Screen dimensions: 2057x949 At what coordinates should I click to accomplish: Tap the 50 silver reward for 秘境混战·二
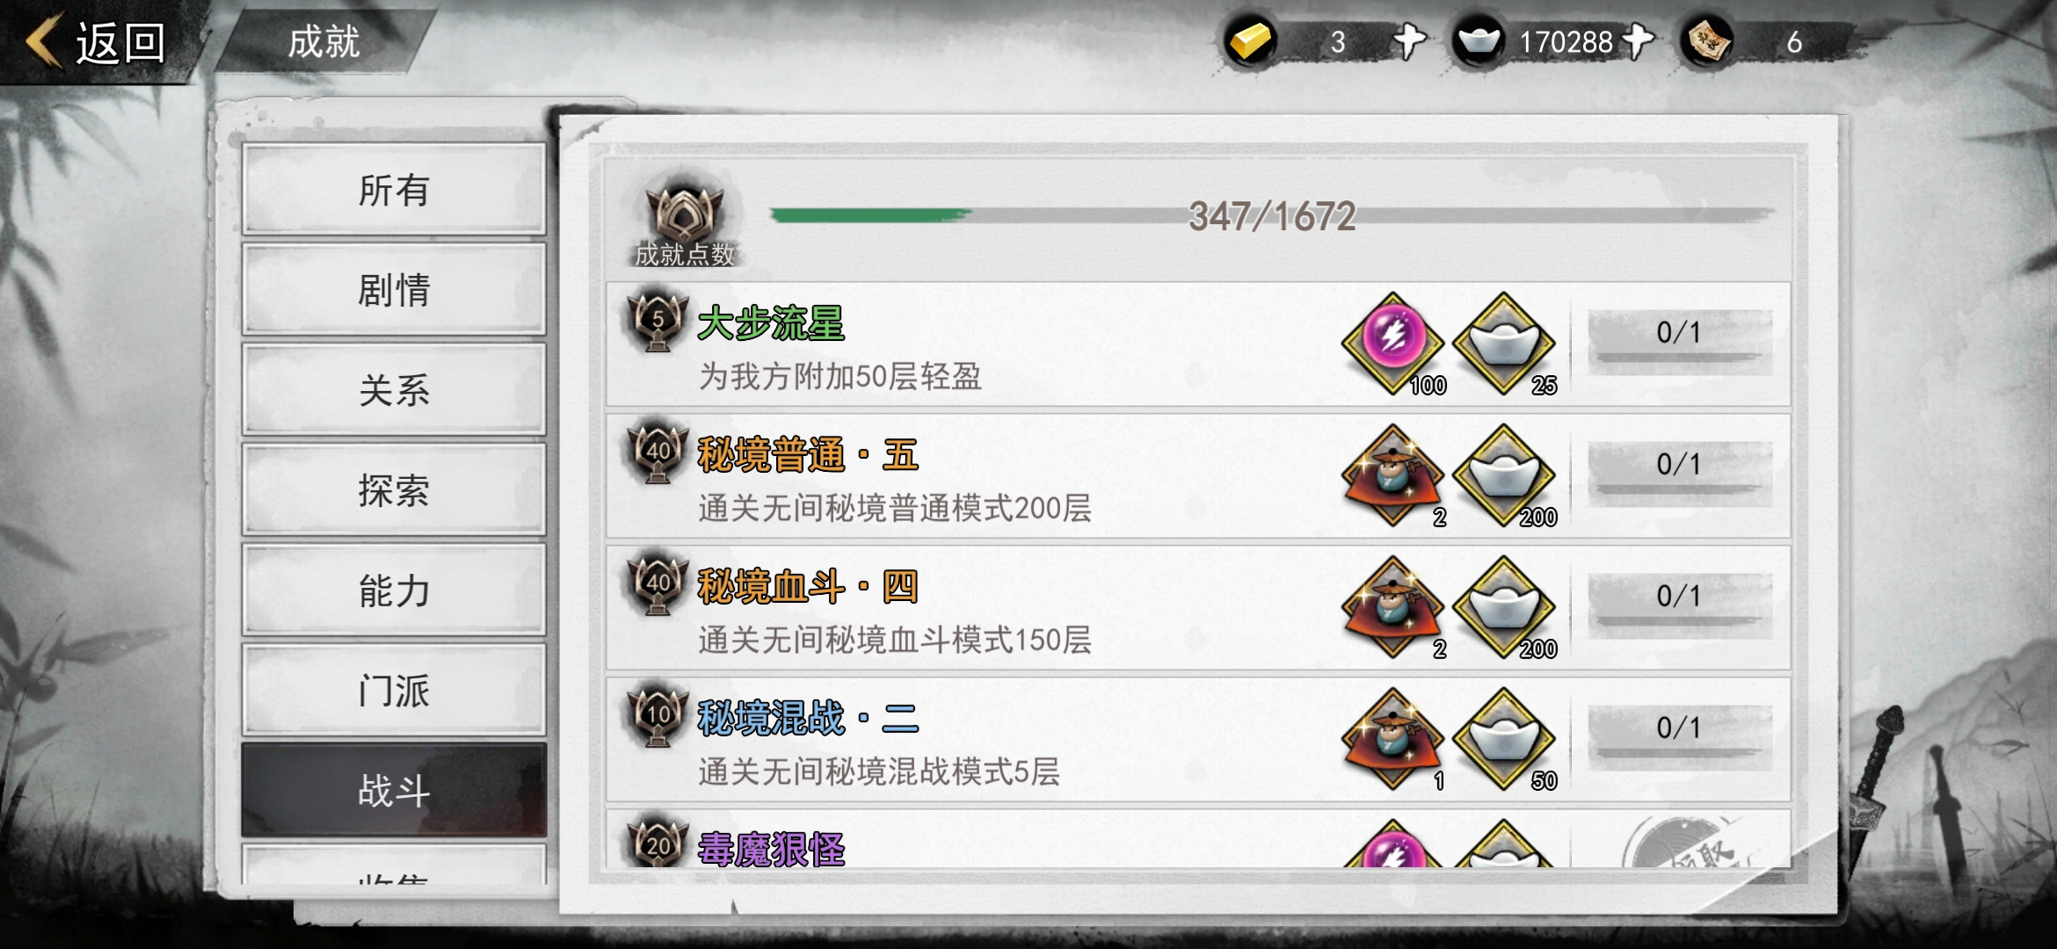1504,739
